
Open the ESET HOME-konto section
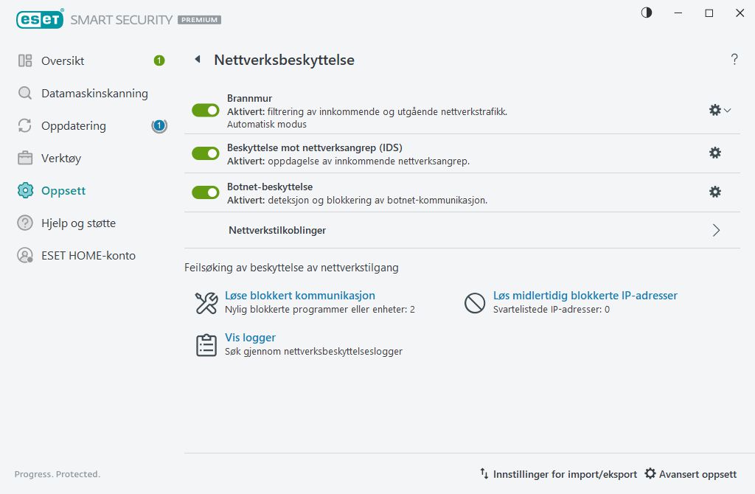25,255
